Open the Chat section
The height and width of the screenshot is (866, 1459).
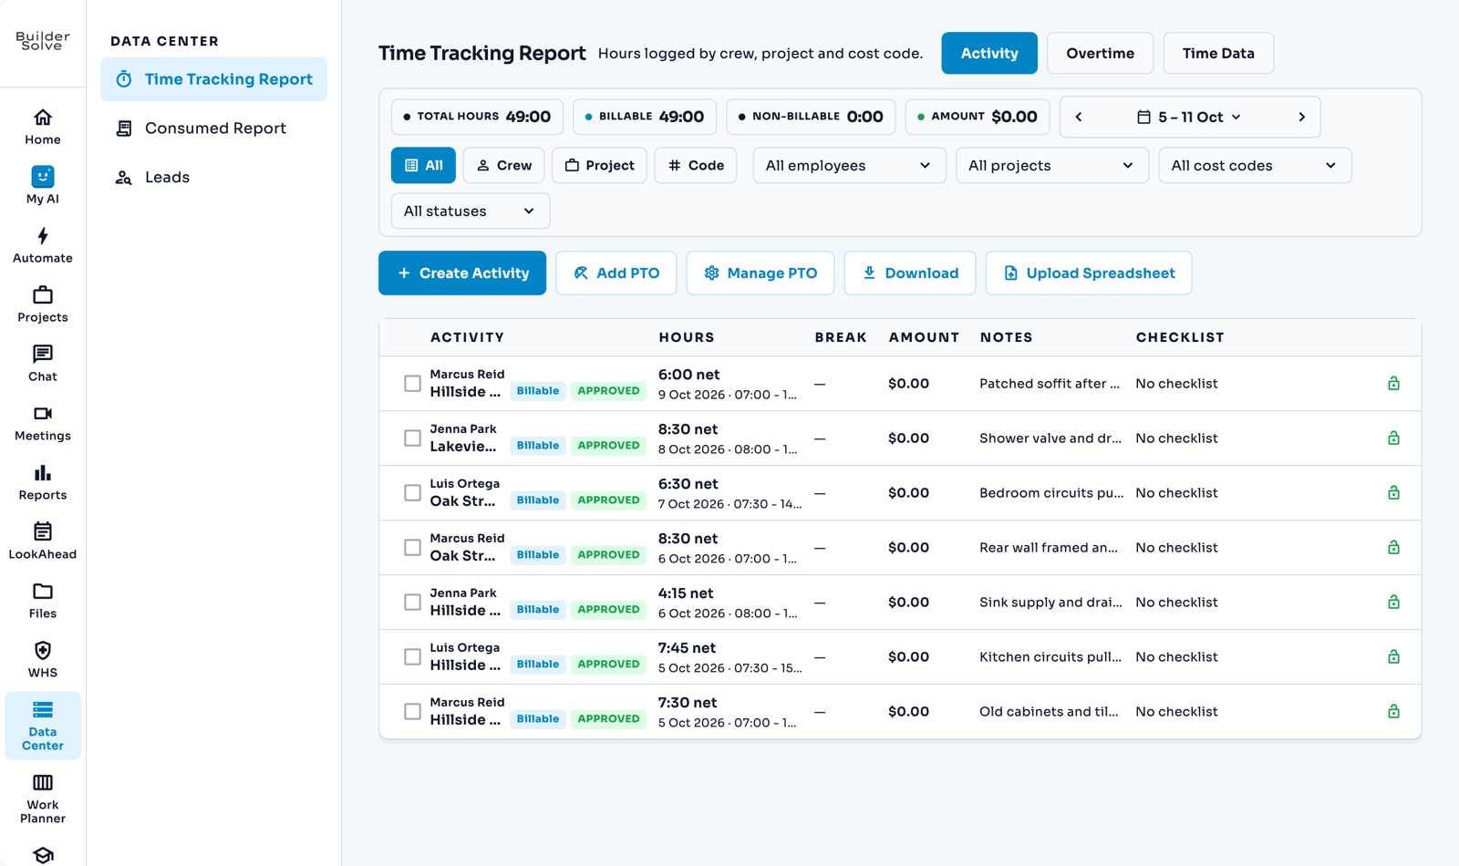pyautogui.click(x=43, y=364)
